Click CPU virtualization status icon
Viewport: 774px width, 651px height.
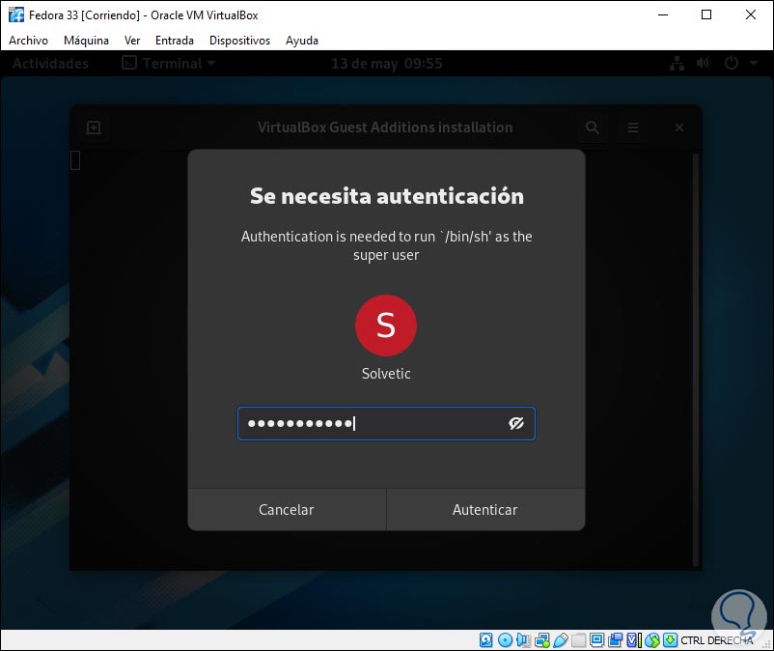tap(634, 640)
